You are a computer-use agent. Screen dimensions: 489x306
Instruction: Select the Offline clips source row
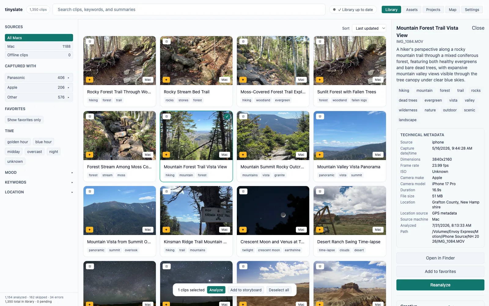39,55
